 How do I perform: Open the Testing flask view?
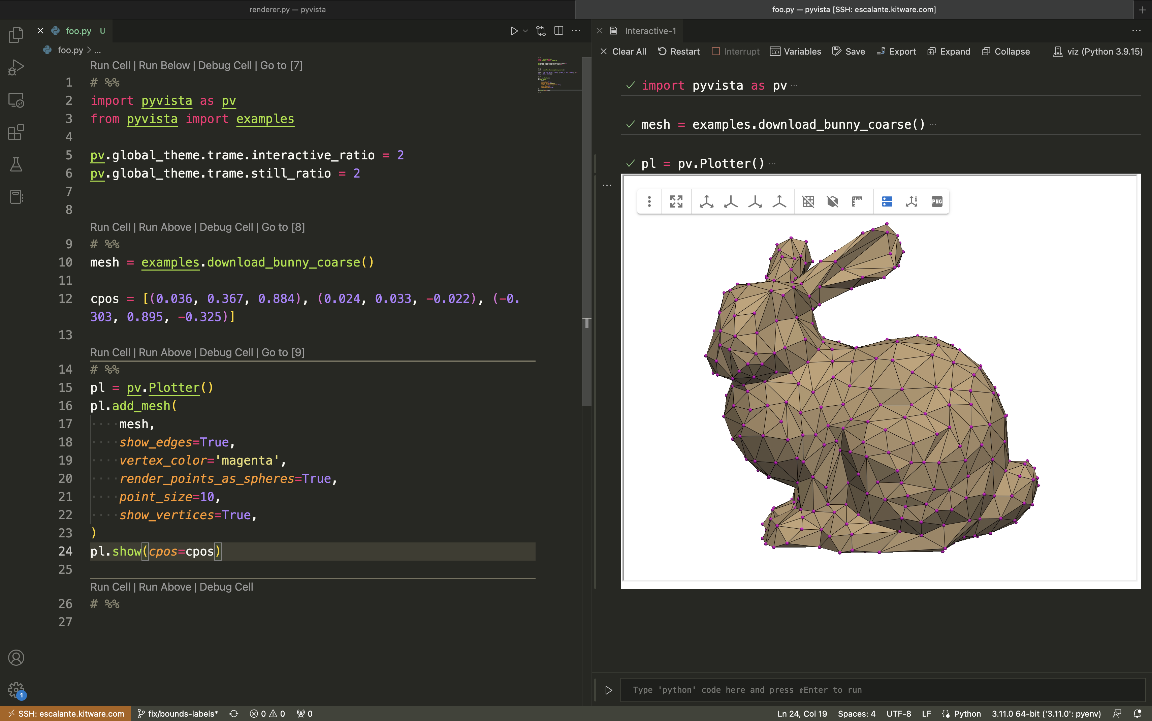(16, 164)
